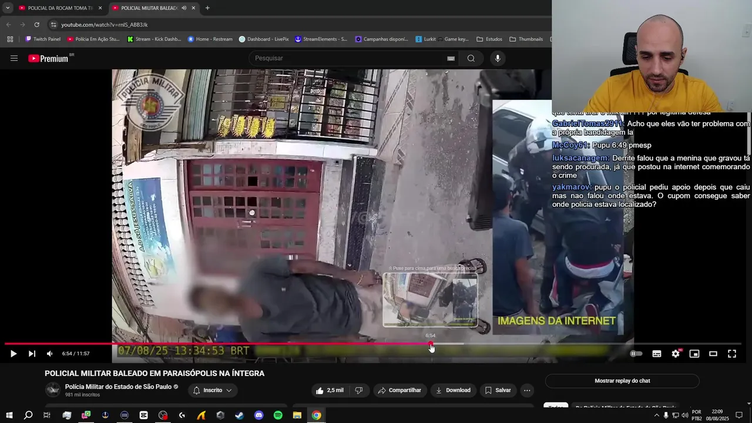
Task: Expand the Thumbnails bookmarks folder
Action: point(526,39)
